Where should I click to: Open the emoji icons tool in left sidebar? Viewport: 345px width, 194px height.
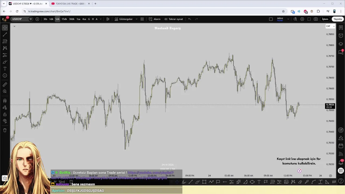tap(5, 75)
